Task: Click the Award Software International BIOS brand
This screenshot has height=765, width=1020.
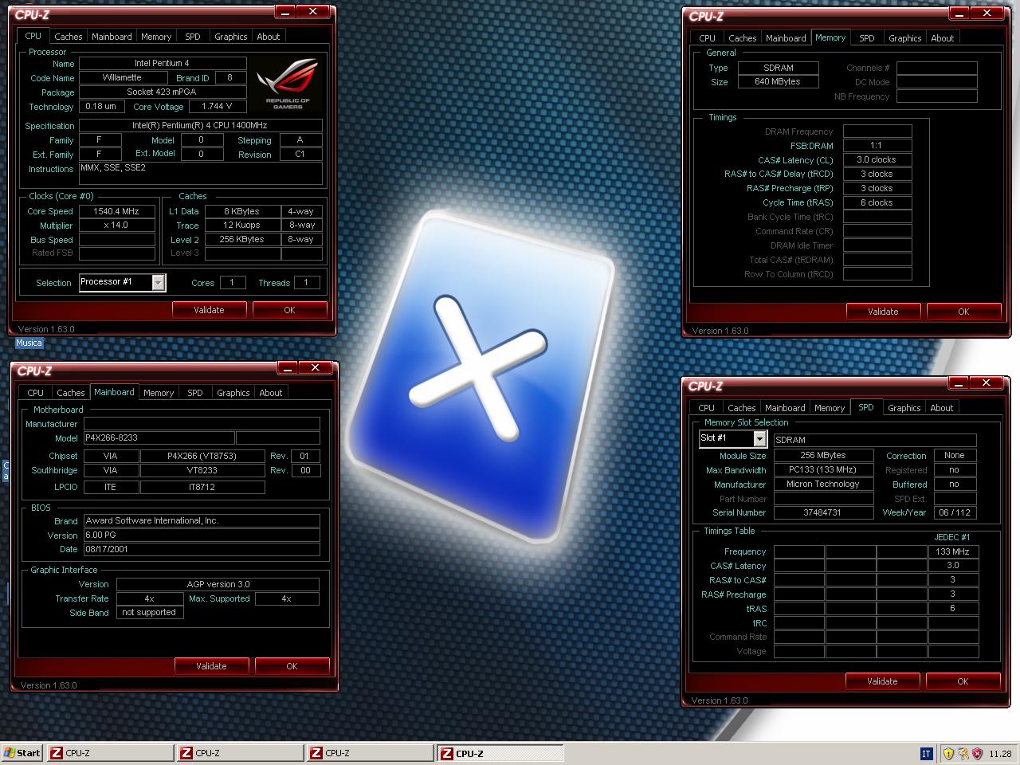Action: click(x=202, y=520)
